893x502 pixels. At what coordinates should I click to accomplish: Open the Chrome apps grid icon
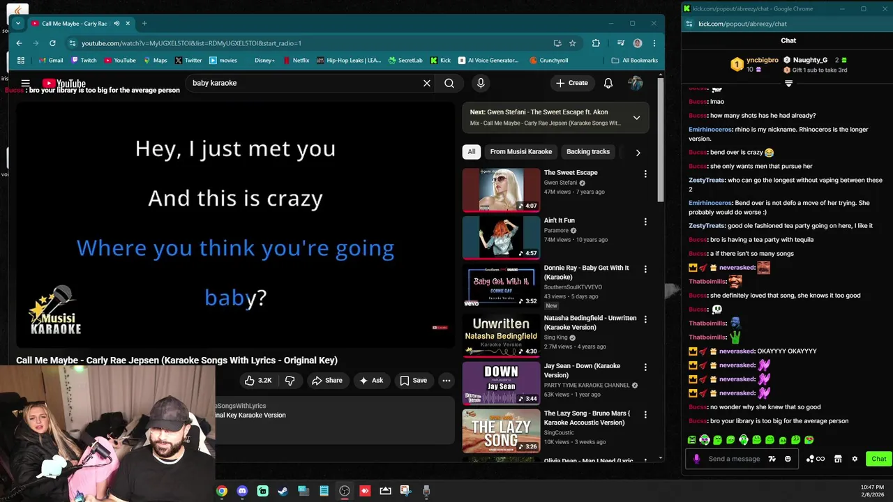coord(21,60)
